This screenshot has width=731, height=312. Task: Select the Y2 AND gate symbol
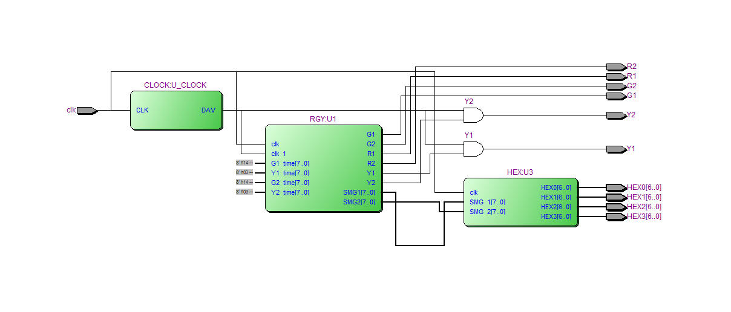tap(473, 115)
